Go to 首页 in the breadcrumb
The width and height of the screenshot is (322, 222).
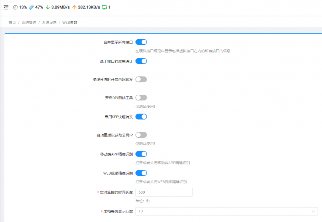[12, 23]
